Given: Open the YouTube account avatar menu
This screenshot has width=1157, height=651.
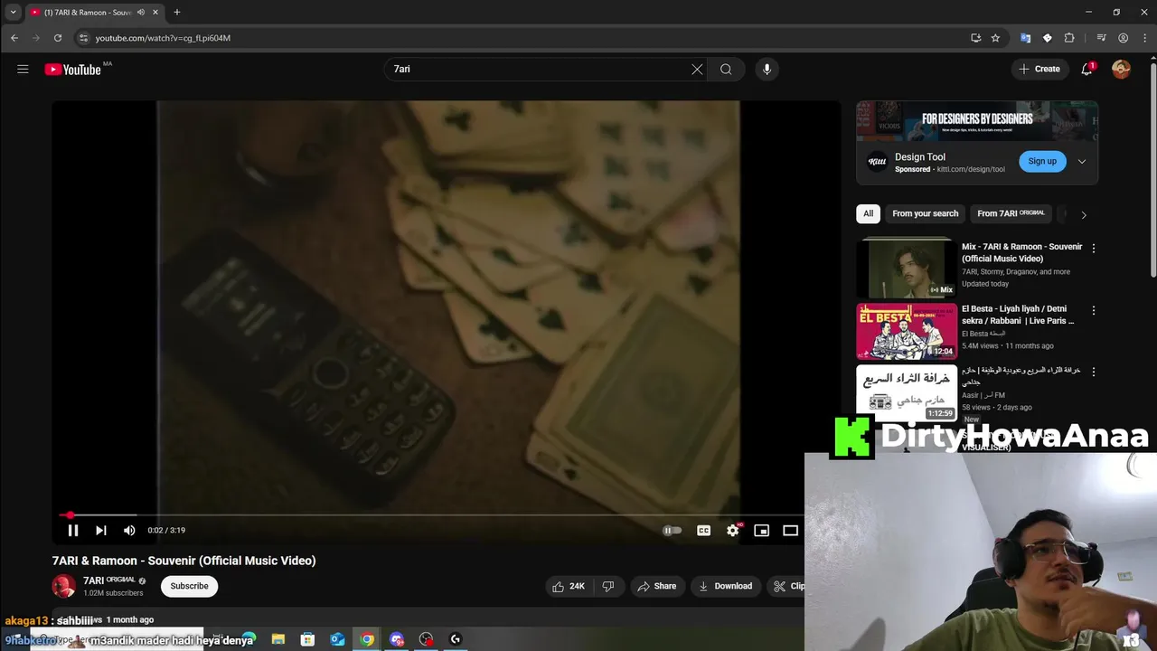Looking at the screenshot, I should [1121, 69].
